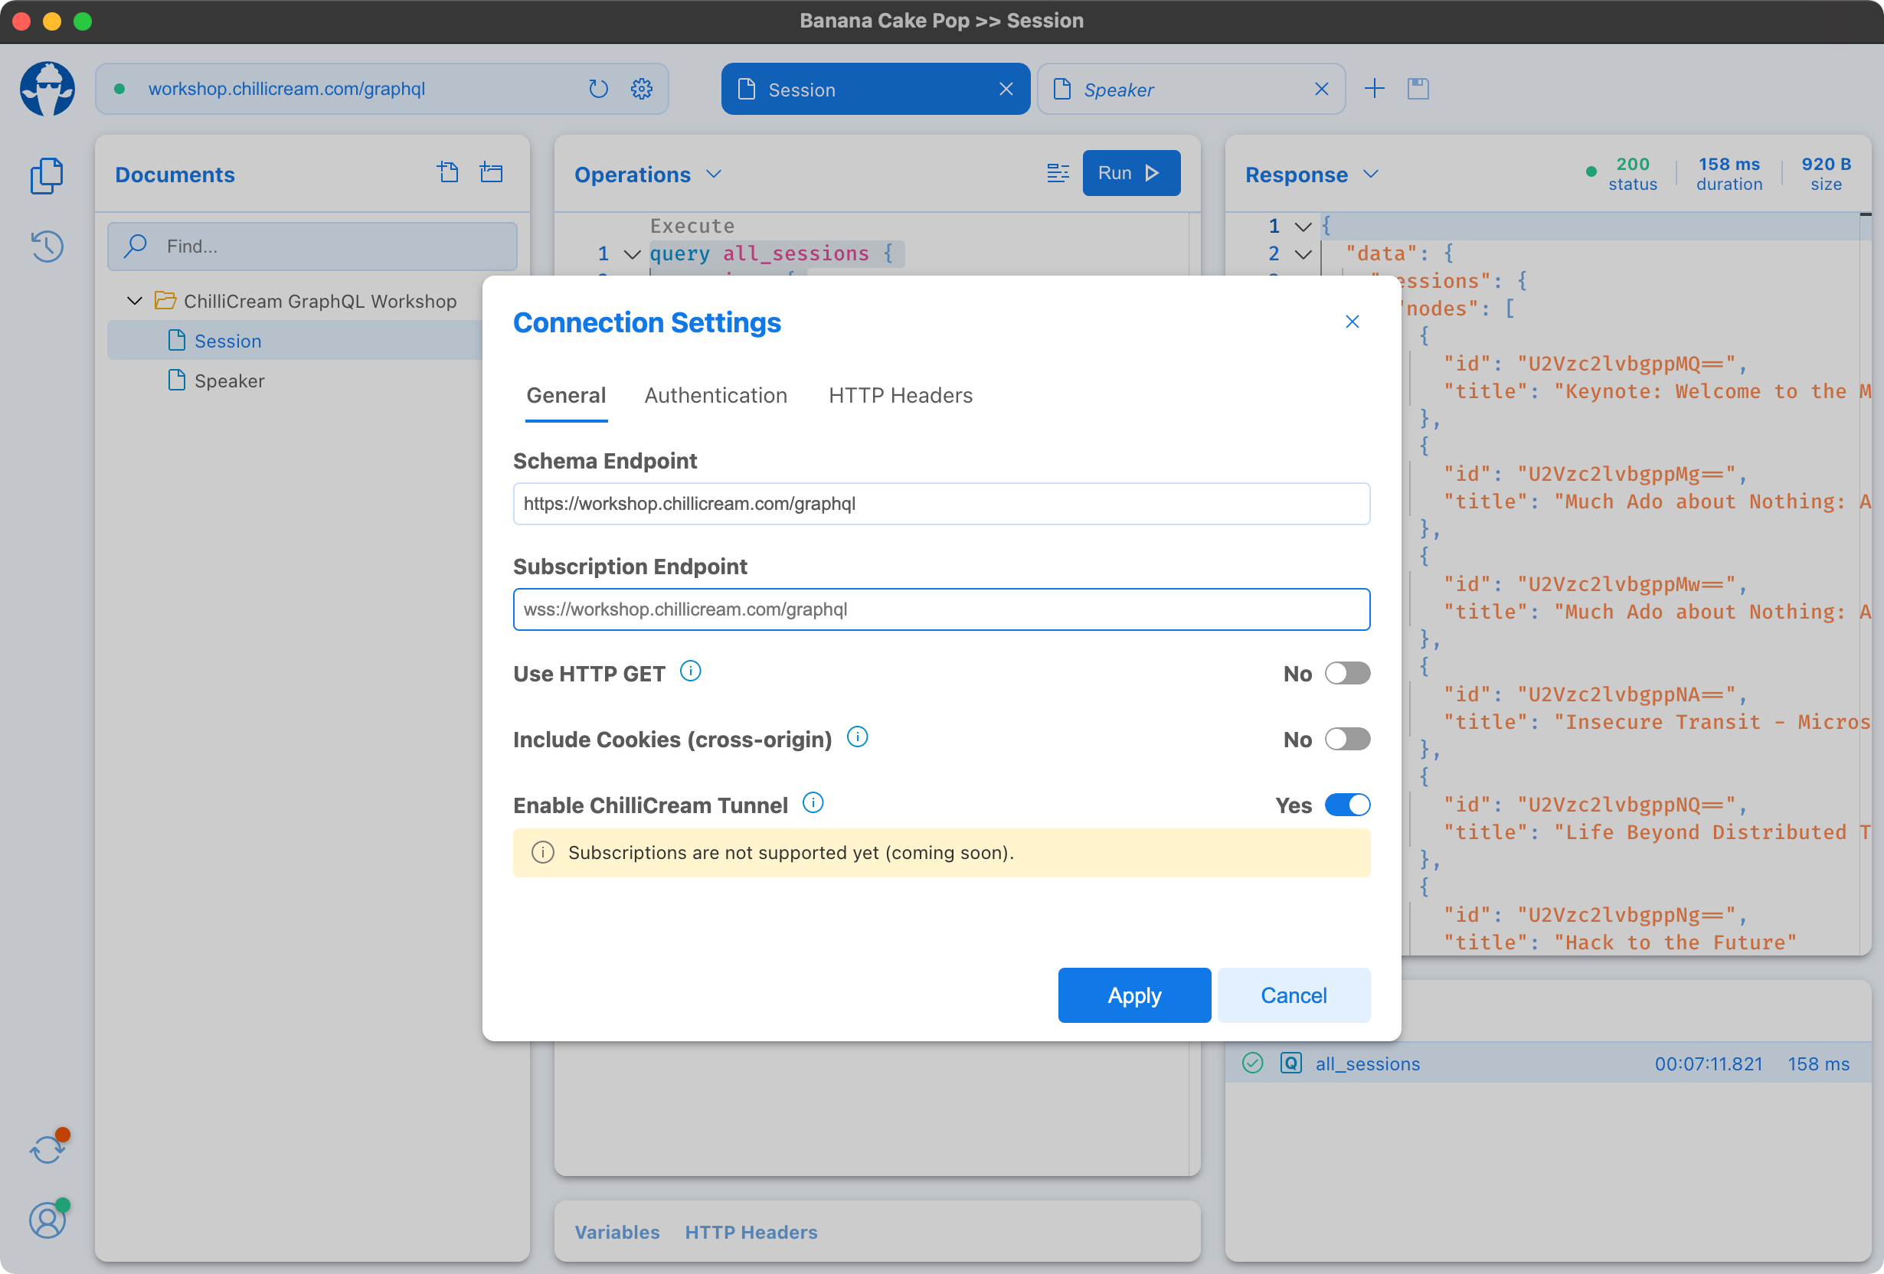Click the reload schema icon
1884x1274 pixels.
click(598, 89)
